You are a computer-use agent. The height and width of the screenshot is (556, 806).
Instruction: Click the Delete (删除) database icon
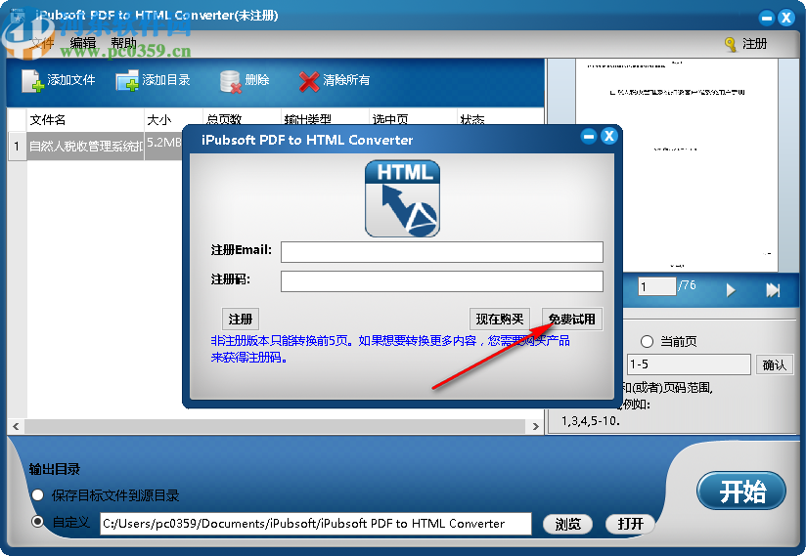pos(230,81)
